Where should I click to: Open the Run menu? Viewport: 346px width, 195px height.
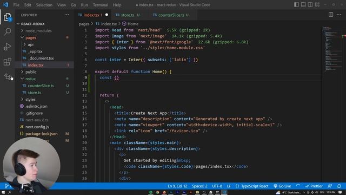click(84, 5)
